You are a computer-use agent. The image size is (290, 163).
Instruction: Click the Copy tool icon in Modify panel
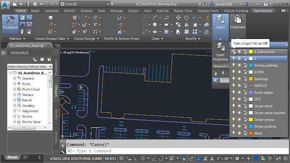click(x=178, y=24)
